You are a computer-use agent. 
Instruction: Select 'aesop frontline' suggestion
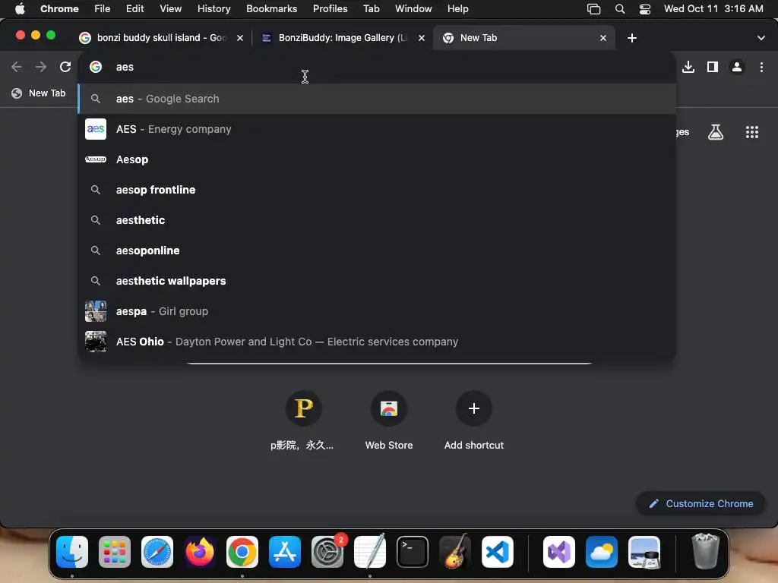[377, 190]
